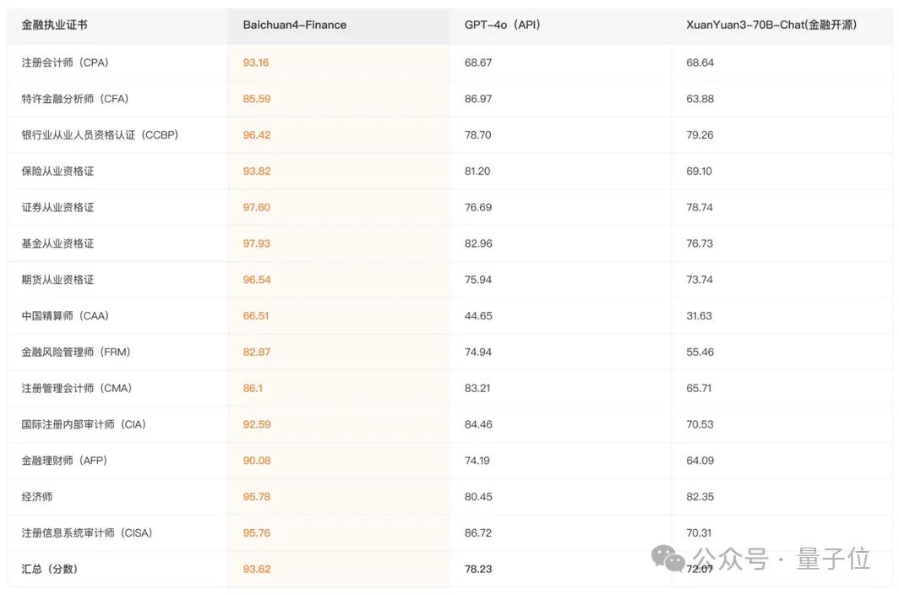Click the GPT-4o (API) column header
Viewport: 899px width, 595px height.
tap(502, 25)
